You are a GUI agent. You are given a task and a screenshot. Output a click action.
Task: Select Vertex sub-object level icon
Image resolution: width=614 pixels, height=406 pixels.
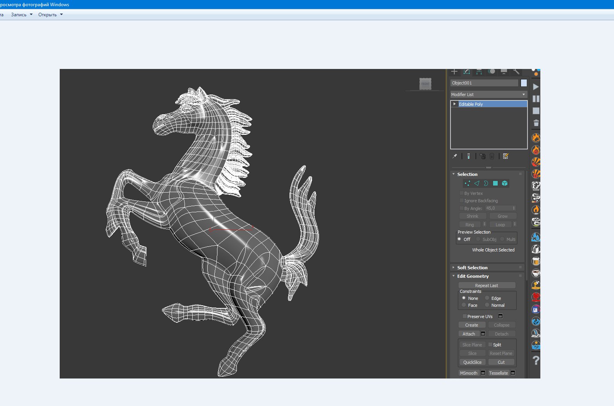(467, 183)
